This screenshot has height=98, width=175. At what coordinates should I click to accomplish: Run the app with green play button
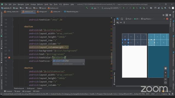click(124, 8)
